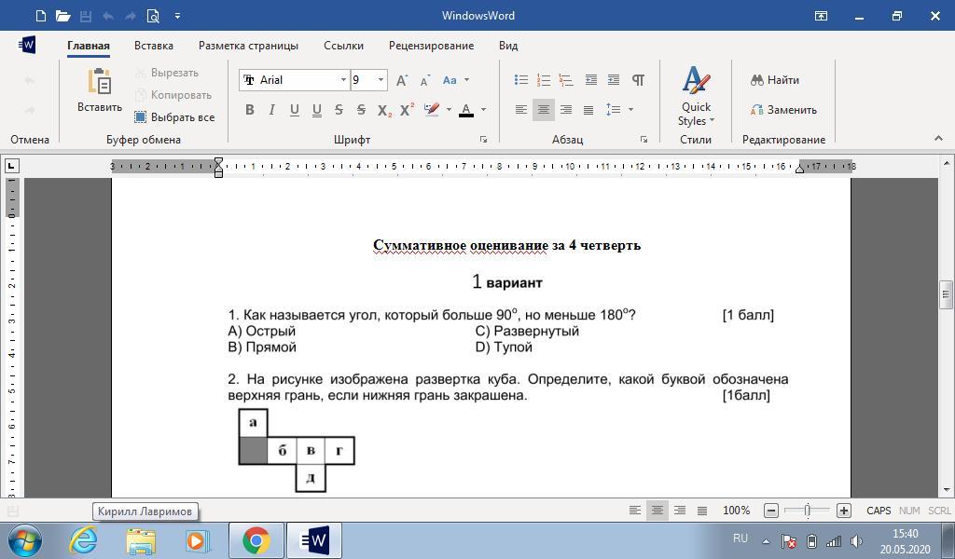Open Chrome from taskbar
The width and height of the screenshot is (955, 559).
(x=256, y=540)
